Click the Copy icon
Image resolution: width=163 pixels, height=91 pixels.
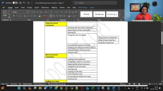click(9, 14)
